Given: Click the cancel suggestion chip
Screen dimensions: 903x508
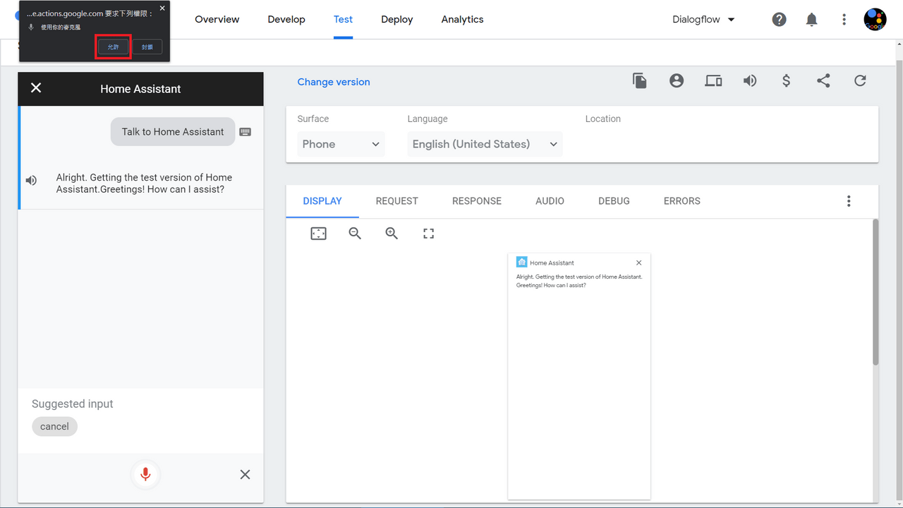Looking at the screenshot, I should [x=54, y=426].
